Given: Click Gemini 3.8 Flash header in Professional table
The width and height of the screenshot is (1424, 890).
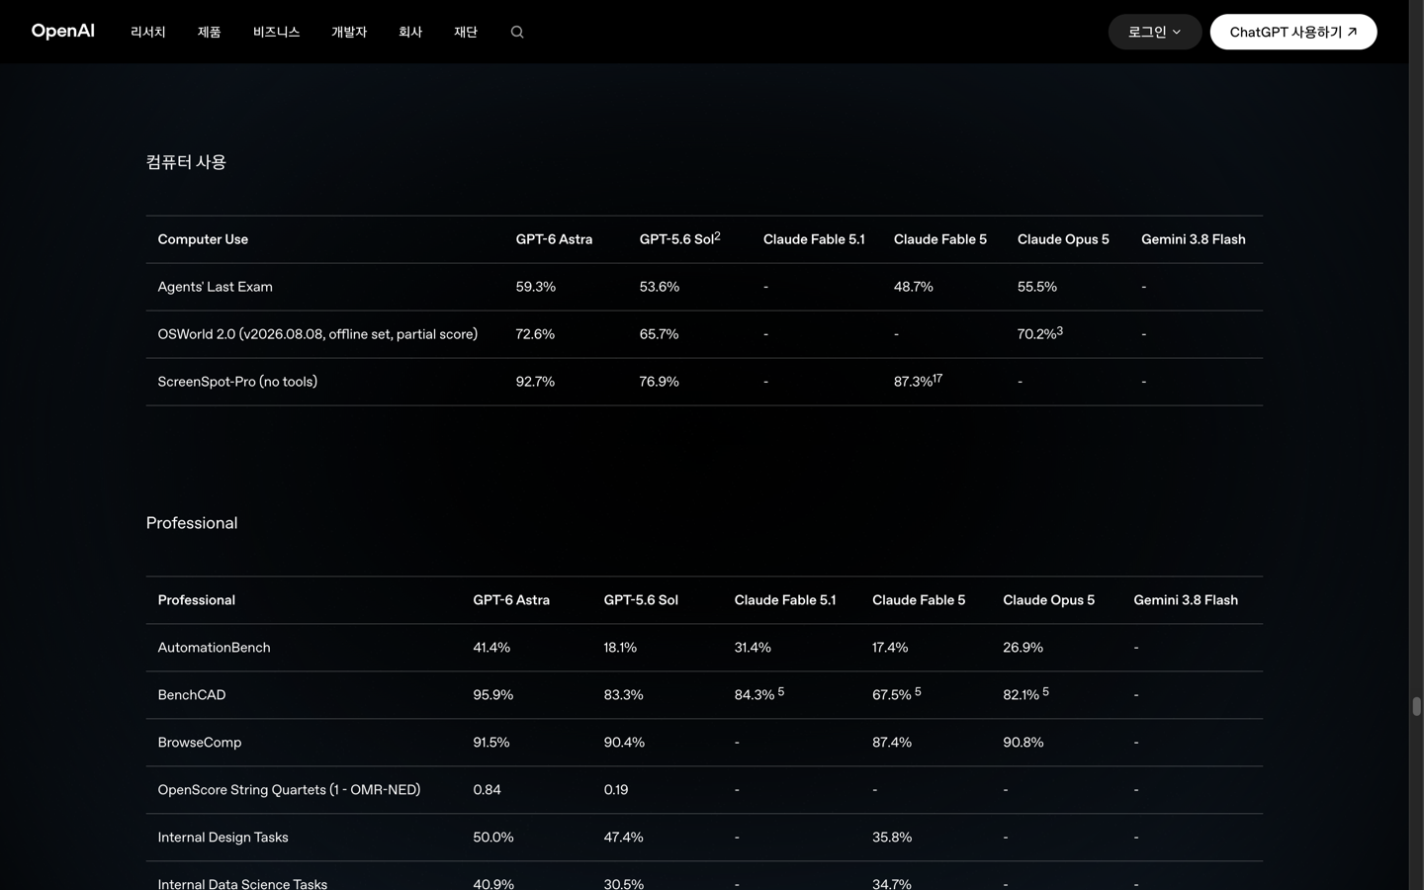Looking at the screenshot, I should [x=1186, y=600].
